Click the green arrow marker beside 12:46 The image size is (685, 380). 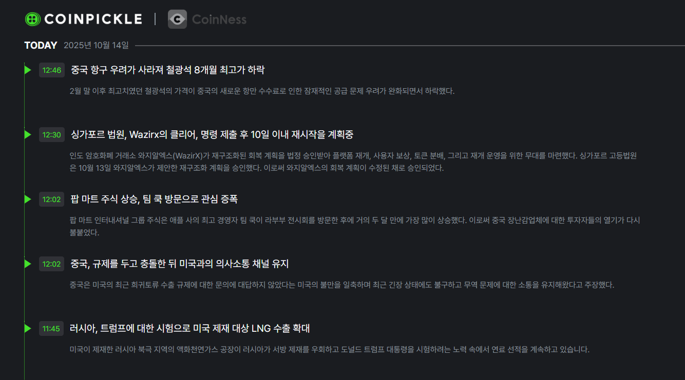click(x=28, y=70)
